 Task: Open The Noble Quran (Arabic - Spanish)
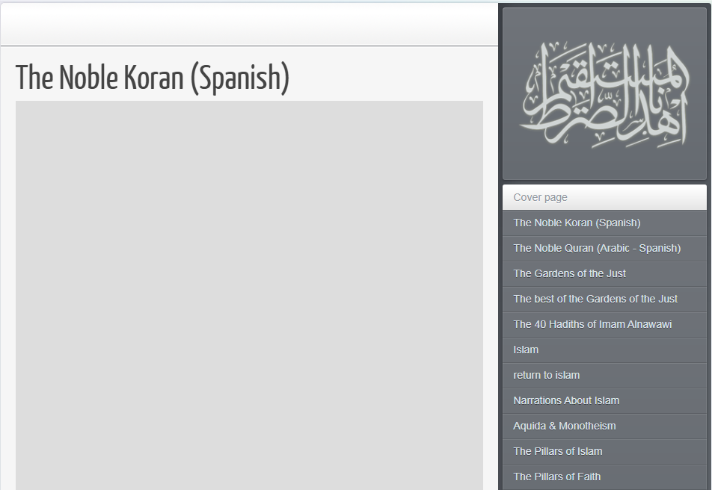coord(597,248)
